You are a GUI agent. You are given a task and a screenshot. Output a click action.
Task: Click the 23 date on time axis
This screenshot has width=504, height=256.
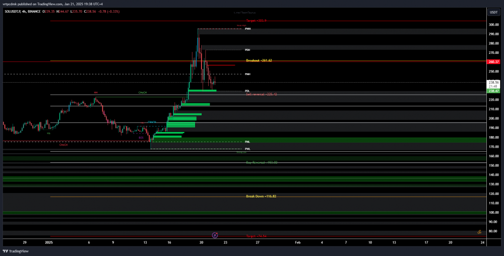pos(225,242)
